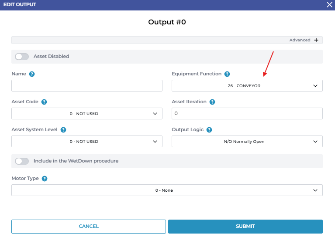This screenshot has width=335, height=244.
Task: Open the Motor Type dropdown
Action: [x=167, y=190]
